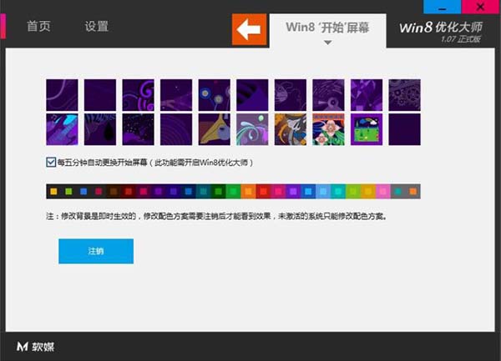This screenshot has width=501, height=361.
Task: Choose the orange and gray creature thumbnail
Action: click(290, 129)
